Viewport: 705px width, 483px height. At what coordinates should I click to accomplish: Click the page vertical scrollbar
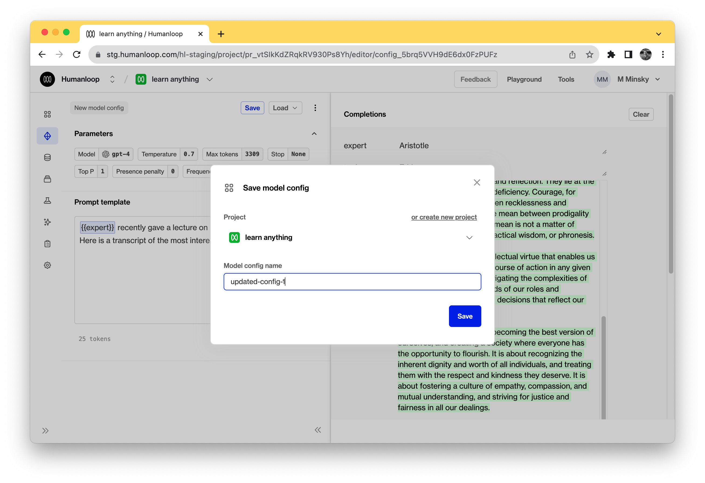[x=671, y=184]
